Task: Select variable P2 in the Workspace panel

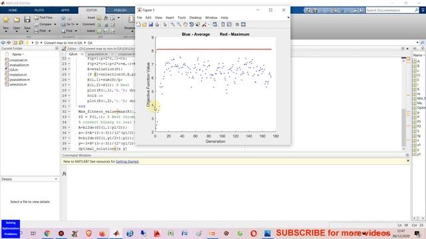Action: 419,126
